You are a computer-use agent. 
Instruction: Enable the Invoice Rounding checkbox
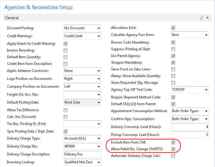tap(65, 51)
